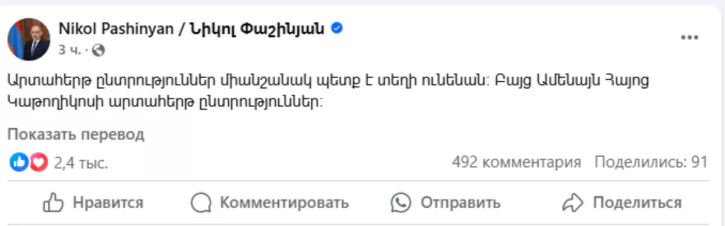This screenshot has width=725, height=226.
Task: Click the 'Отправить' button
Action: (446, 202)
